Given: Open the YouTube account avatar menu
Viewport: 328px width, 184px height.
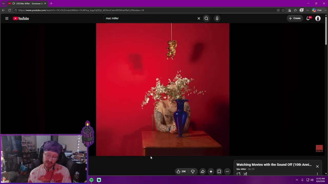Looking at the screenshot, I should pyautogui.click(x=318, y=18).
